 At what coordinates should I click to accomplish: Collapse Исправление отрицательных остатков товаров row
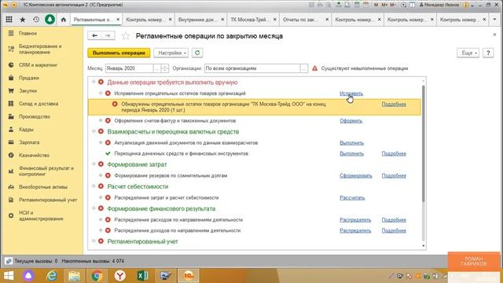[101, 93]
